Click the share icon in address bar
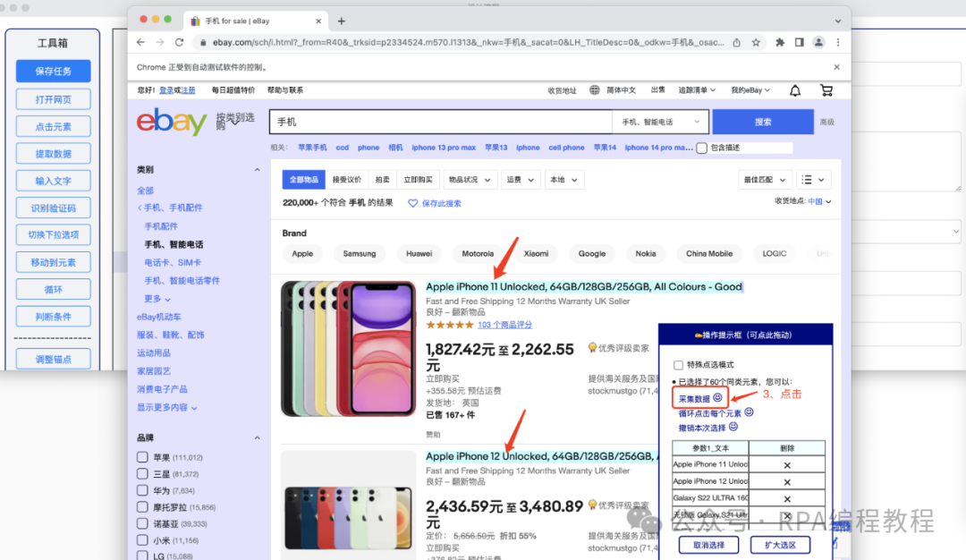Viewport: 966px width, 560px height. (x=737, y=43)
